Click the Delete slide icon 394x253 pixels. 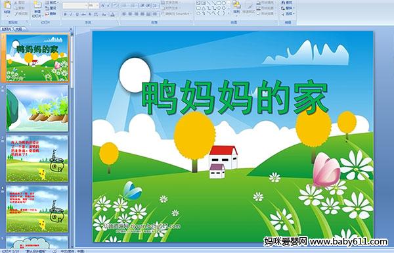click(47, 14)
